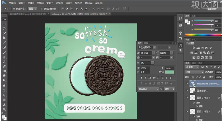Open the 犀利 anti-aliasing dropdown
Screen dimensions: 222x121
tap(169, 89)
